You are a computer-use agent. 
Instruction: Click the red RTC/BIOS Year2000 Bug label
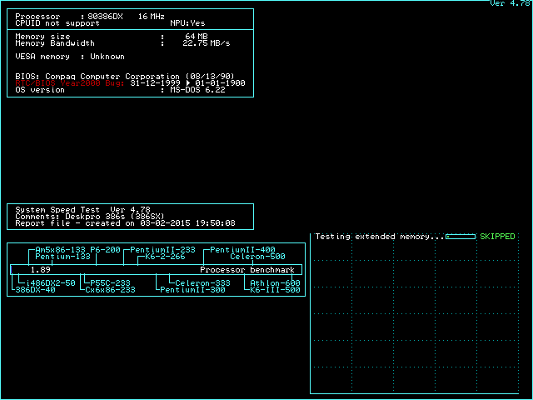tap(71, 83)
